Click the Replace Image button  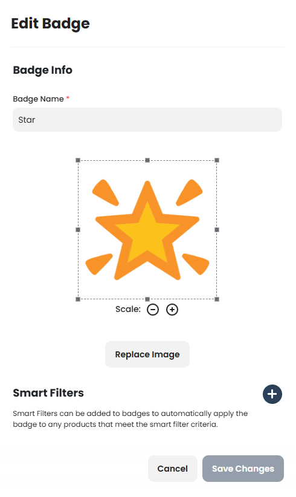147,354
